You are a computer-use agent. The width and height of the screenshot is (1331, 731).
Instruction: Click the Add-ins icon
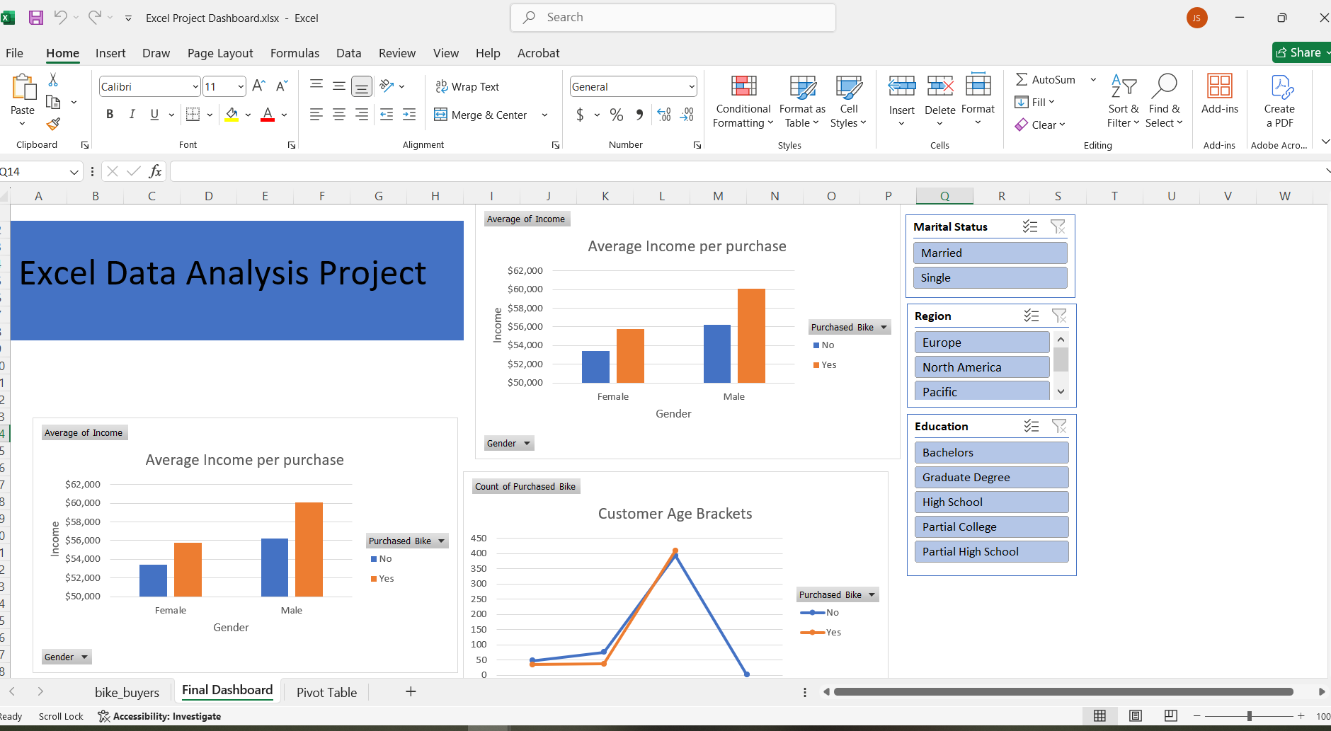pyautogui.click(x=1220, y=86)
